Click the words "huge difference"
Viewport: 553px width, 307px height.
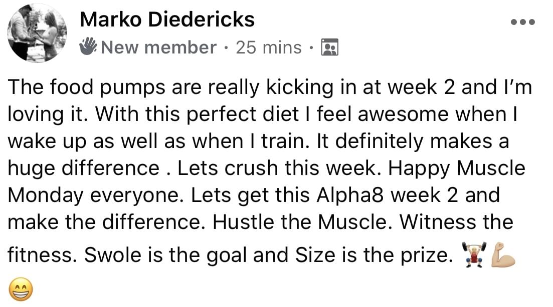point(83,167)
